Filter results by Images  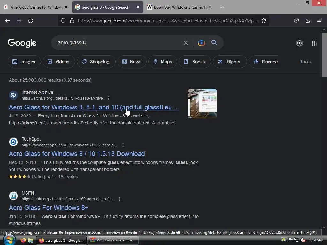(x=24, y=62)
